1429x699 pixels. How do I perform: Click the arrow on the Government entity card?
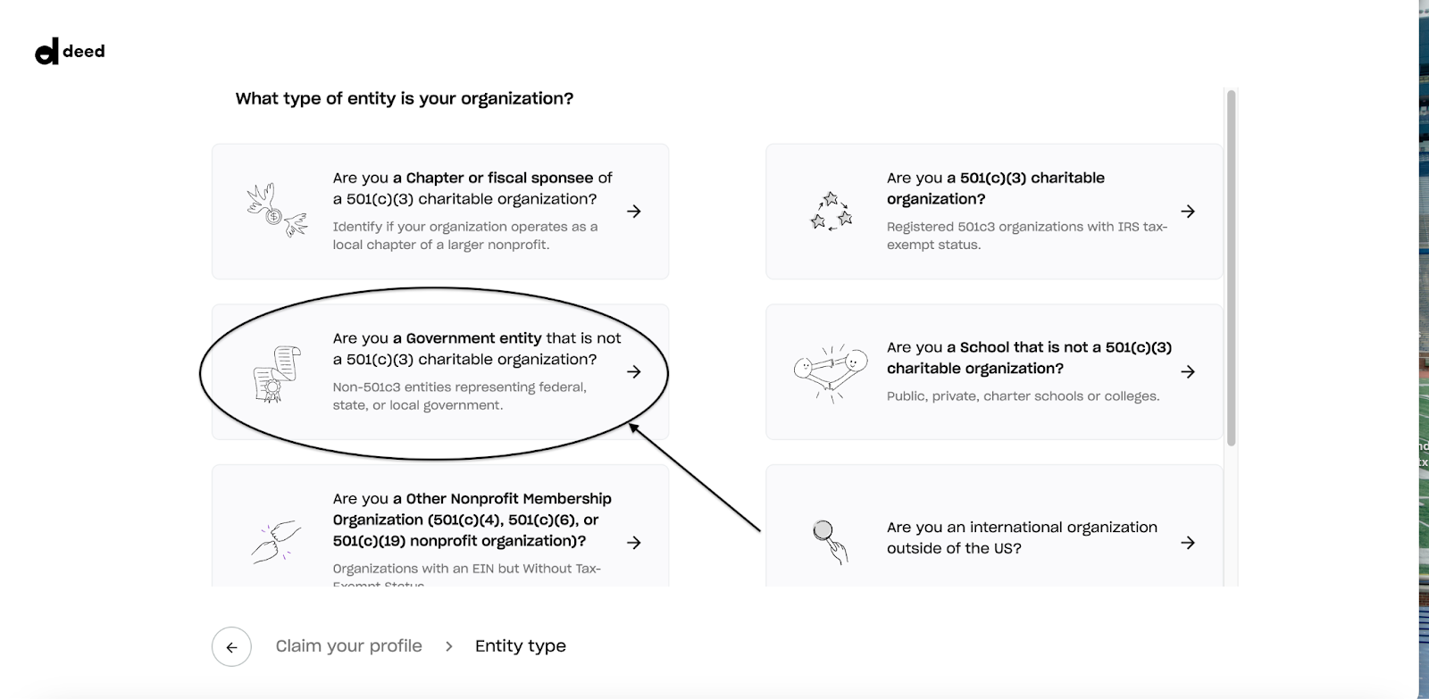click(x=635, y=372)
